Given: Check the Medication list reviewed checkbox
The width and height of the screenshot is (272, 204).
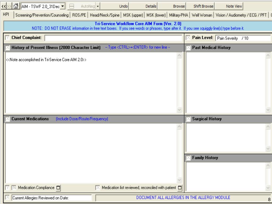Looking at the screenshot, I should click(98, 188).
